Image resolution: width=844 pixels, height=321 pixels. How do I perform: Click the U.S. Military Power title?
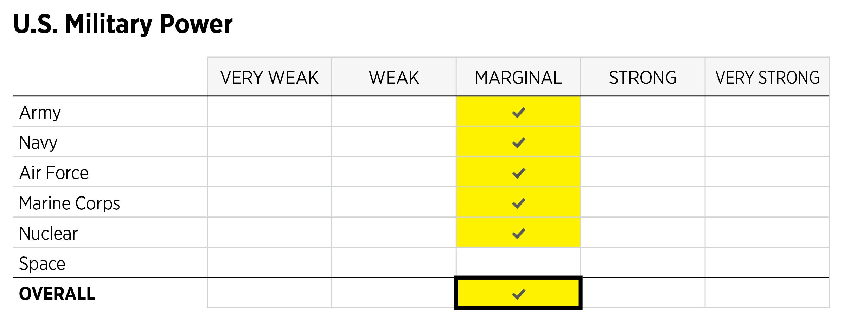pos(123,24)
